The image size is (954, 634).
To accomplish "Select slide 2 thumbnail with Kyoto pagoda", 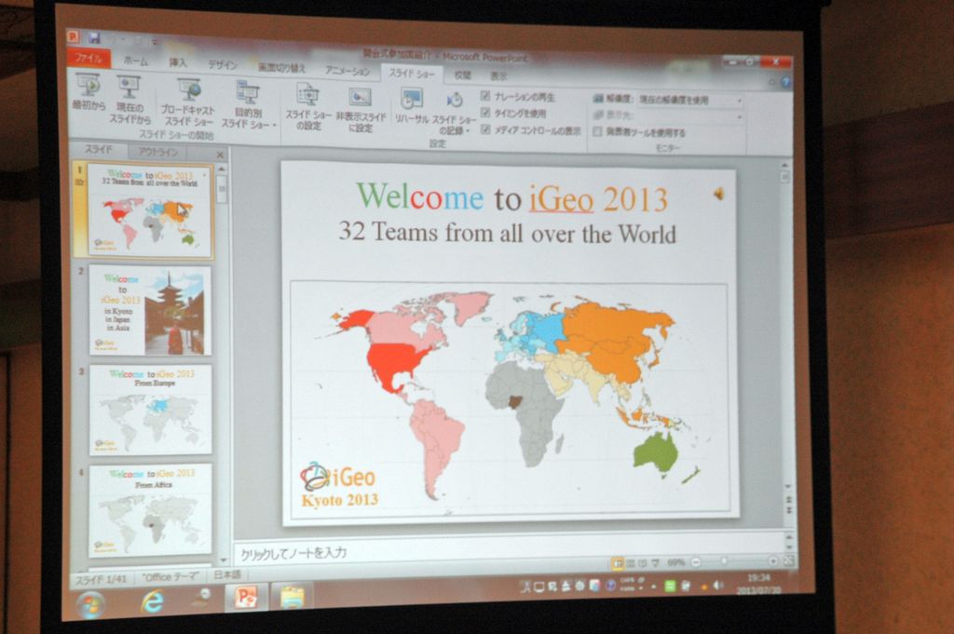I will [150, 310].
